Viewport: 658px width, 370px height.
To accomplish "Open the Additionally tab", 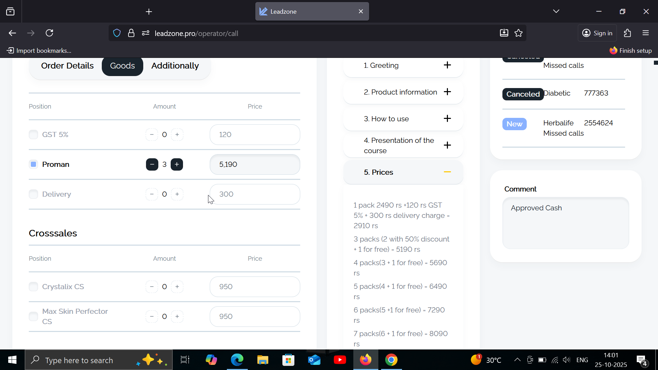I will tap(175, 66).
